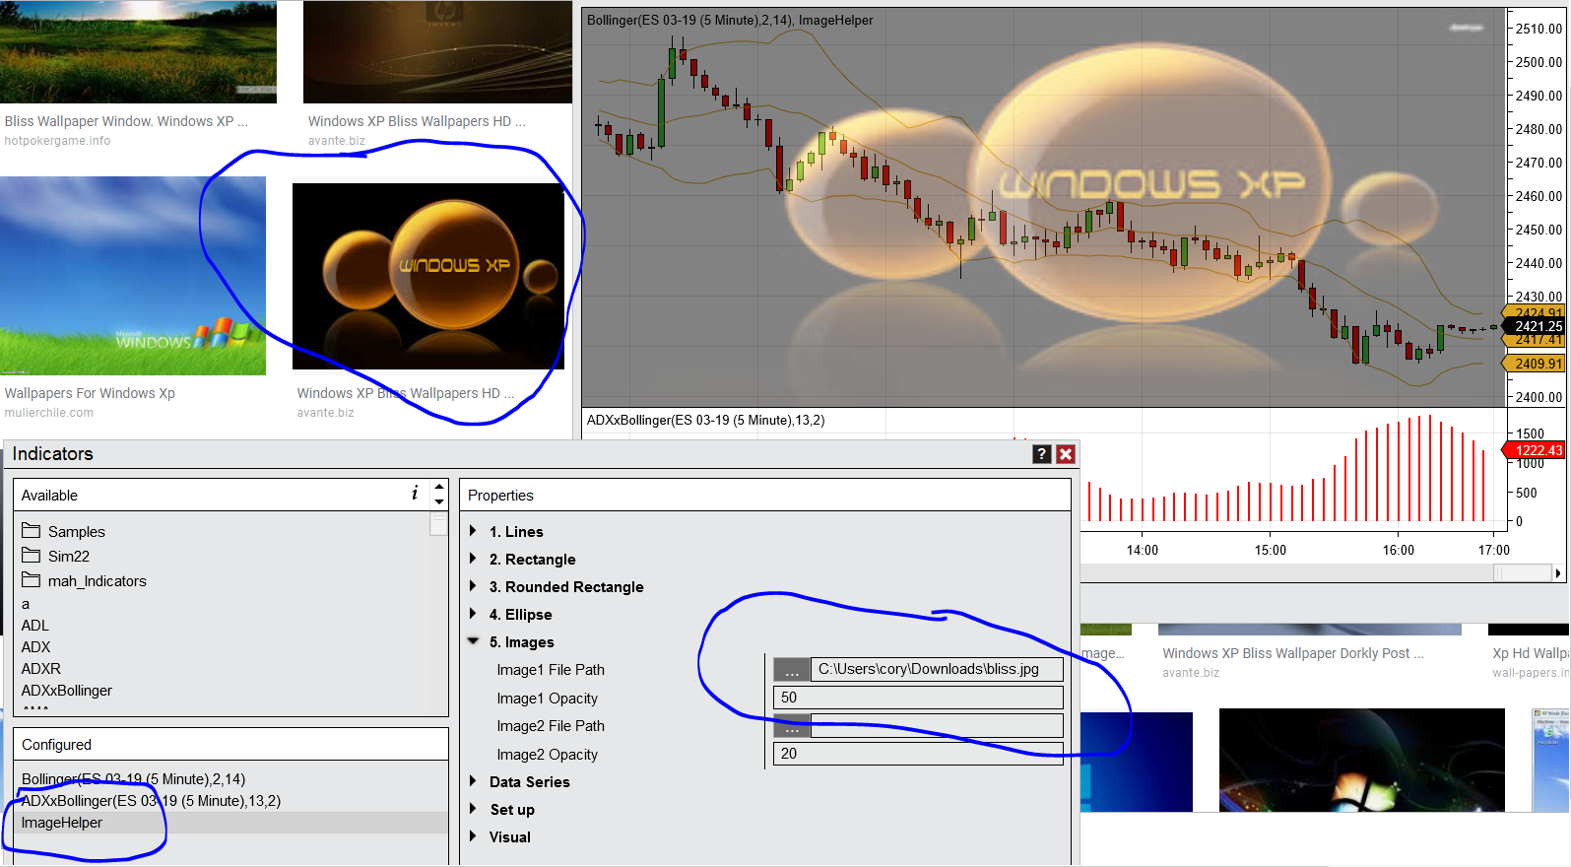The width and height of the screenshot is (1571, 867).
Task: Select ImageHelper in the Configured list
Action: point(230,823)
